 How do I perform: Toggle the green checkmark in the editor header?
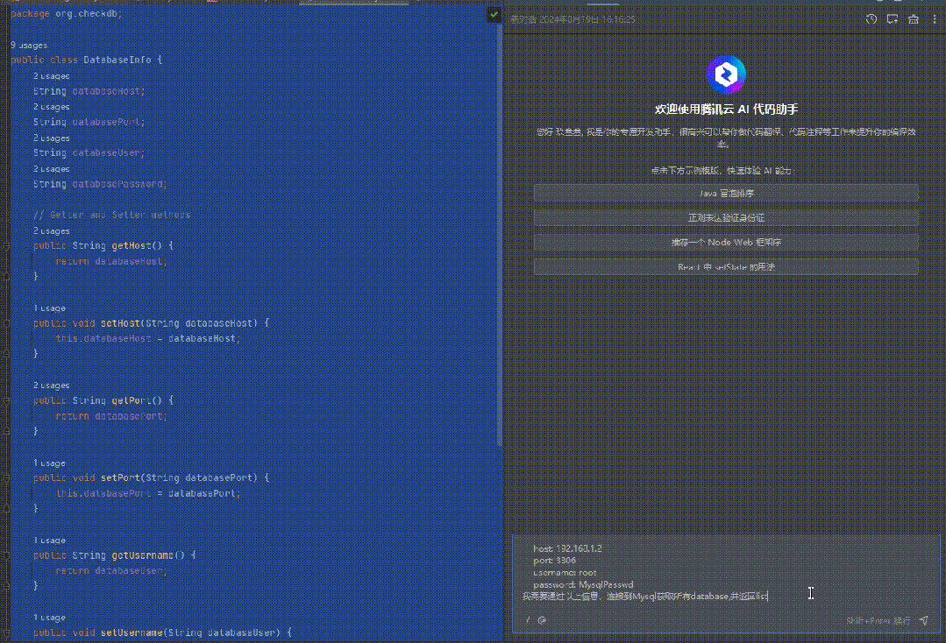[x=495, y=14]
